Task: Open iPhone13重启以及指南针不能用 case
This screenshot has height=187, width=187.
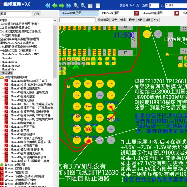Action: pyautogui.click(x=29, y=161)
